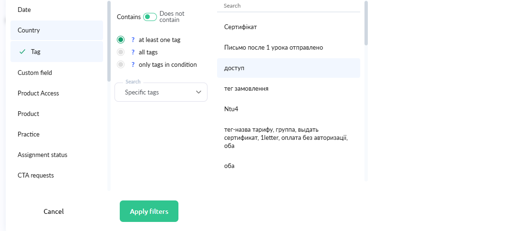This screenshot has height=231, width=520.
Task: Open the CTA requests filter
Action: (x=57, y=175)
